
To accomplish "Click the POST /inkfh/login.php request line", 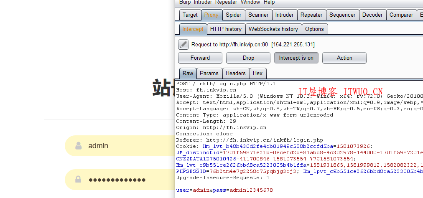I will [x=226, y=84].
